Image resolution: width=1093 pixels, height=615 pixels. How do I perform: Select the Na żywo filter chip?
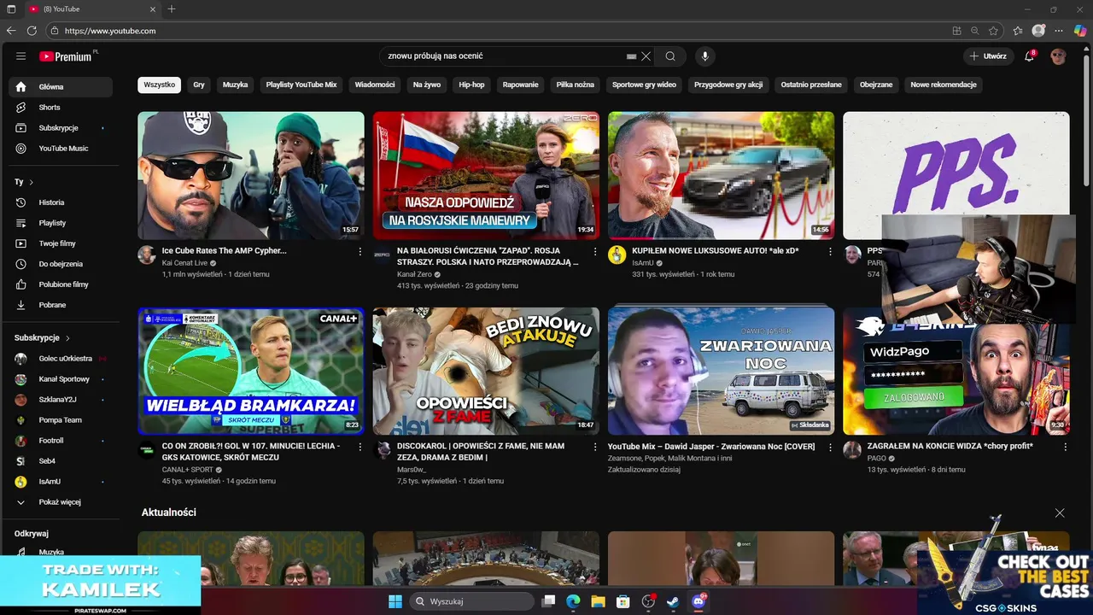pyautogui.click(x=427, y=85)
